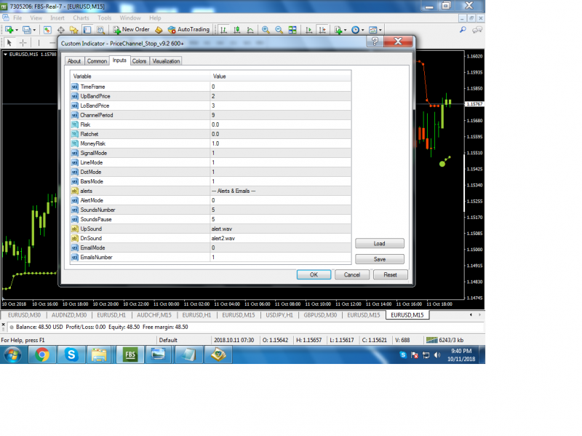Toggle the AutoTrading button

pos(188,30)
